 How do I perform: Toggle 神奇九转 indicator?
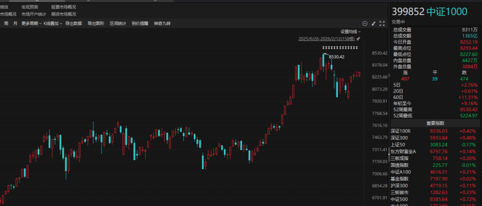[x=162, y=23]
